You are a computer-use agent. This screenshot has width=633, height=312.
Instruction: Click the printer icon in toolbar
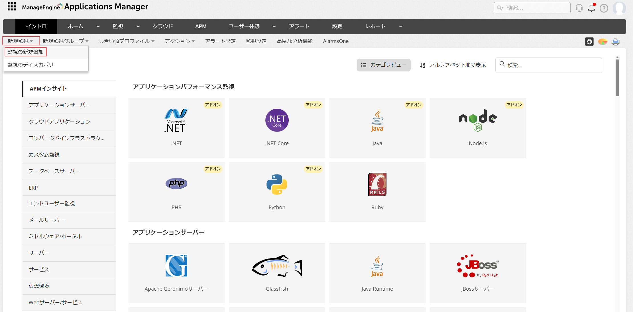[x=616, y=42]
